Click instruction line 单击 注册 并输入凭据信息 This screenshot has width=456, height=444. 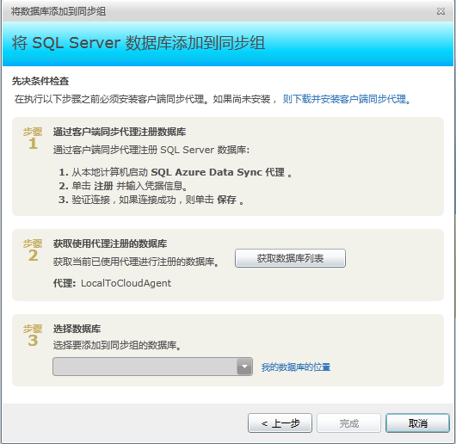point(123,186)
